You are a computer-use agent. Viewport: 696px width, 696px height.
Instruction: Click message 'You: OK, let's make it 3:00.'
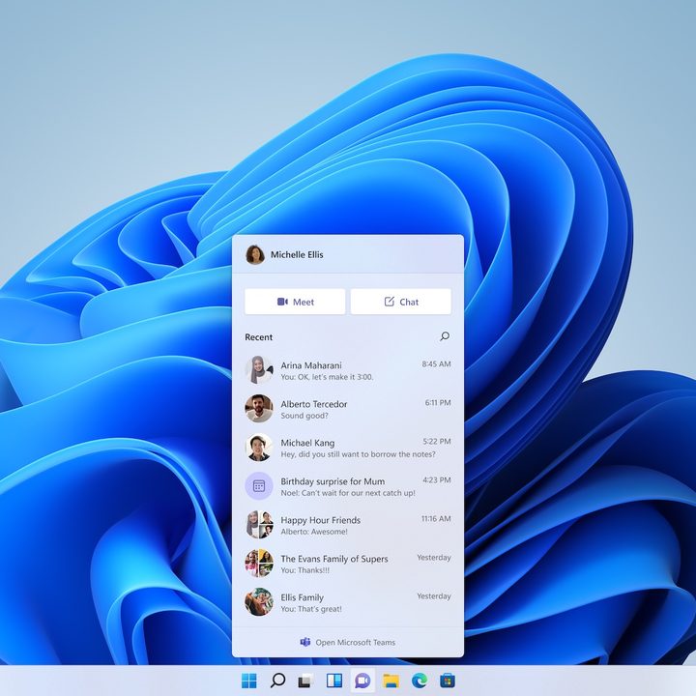pyautogui.click(x=327, y=377)
